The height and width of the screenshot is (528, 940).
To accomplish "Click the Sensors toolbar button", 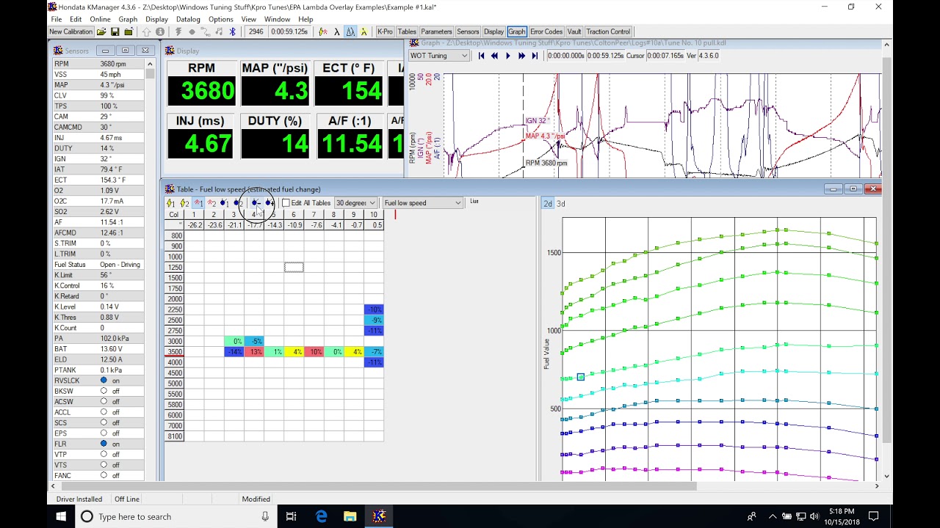I will click(x=468, y=32).
